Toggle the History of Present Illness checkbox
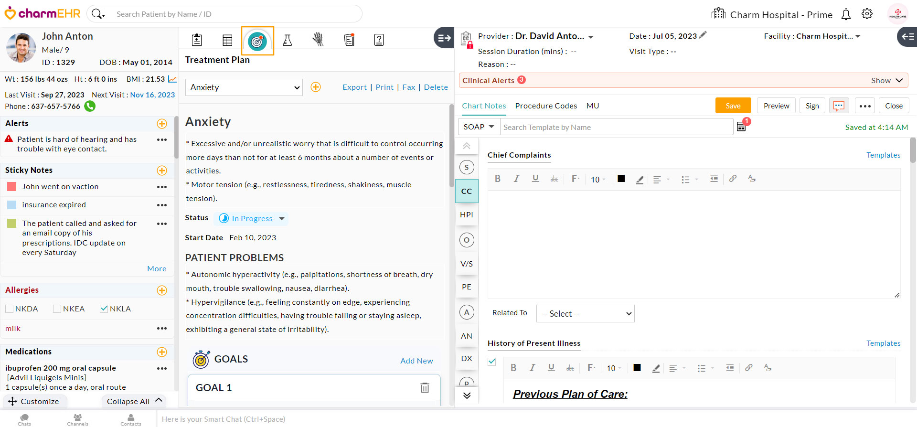917x427 pixels. pyautogui.click(x=492, y=362)
